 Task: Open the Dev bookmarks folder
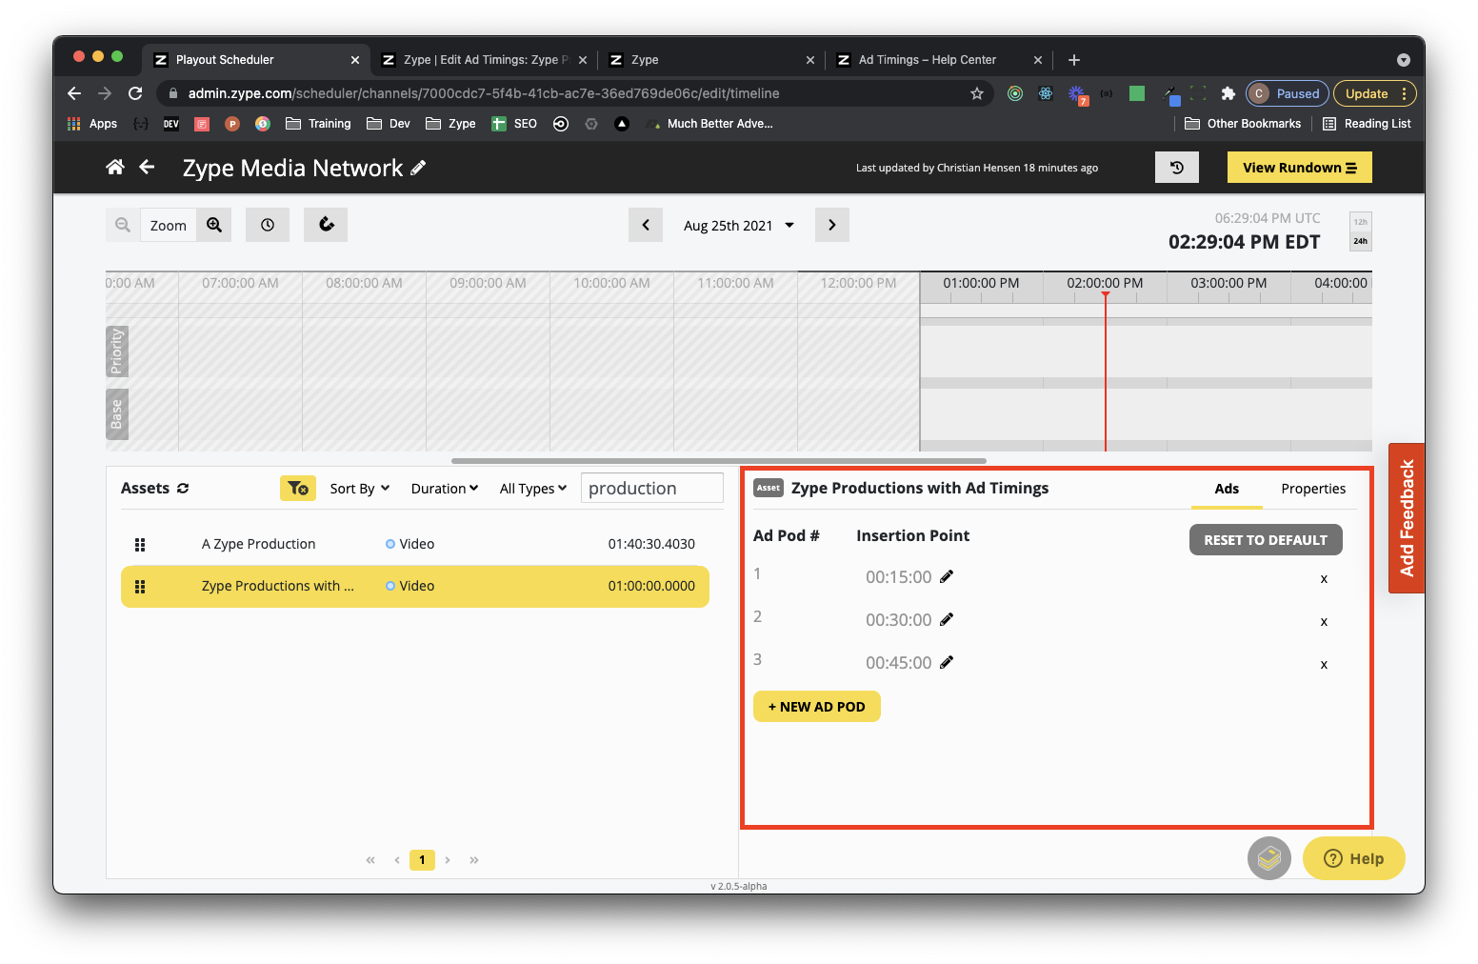389,124
